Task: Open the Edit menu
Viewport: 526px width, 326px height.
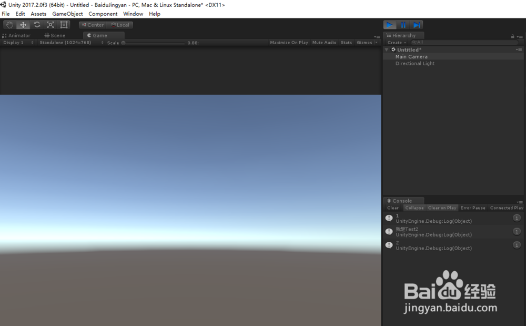Action: coord(20,14)
